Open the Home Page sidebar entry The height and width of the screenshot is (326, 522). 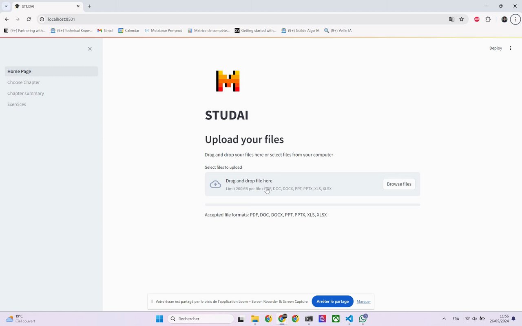51,71
